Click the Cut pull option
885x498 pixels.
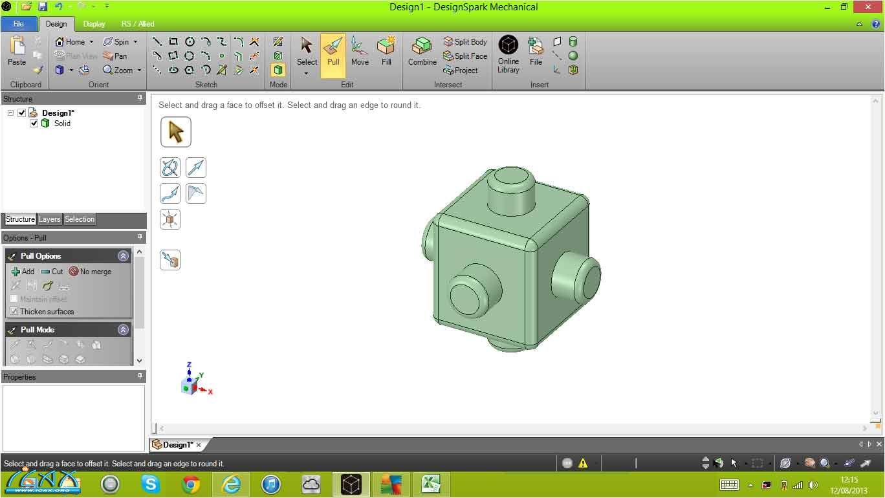pyautogui.click(x=52, y=272)
